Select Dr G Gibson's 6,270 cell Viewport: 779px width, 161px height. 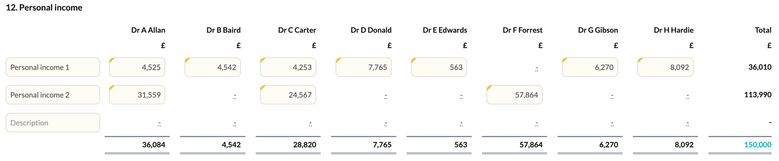[x=590, y=67]
